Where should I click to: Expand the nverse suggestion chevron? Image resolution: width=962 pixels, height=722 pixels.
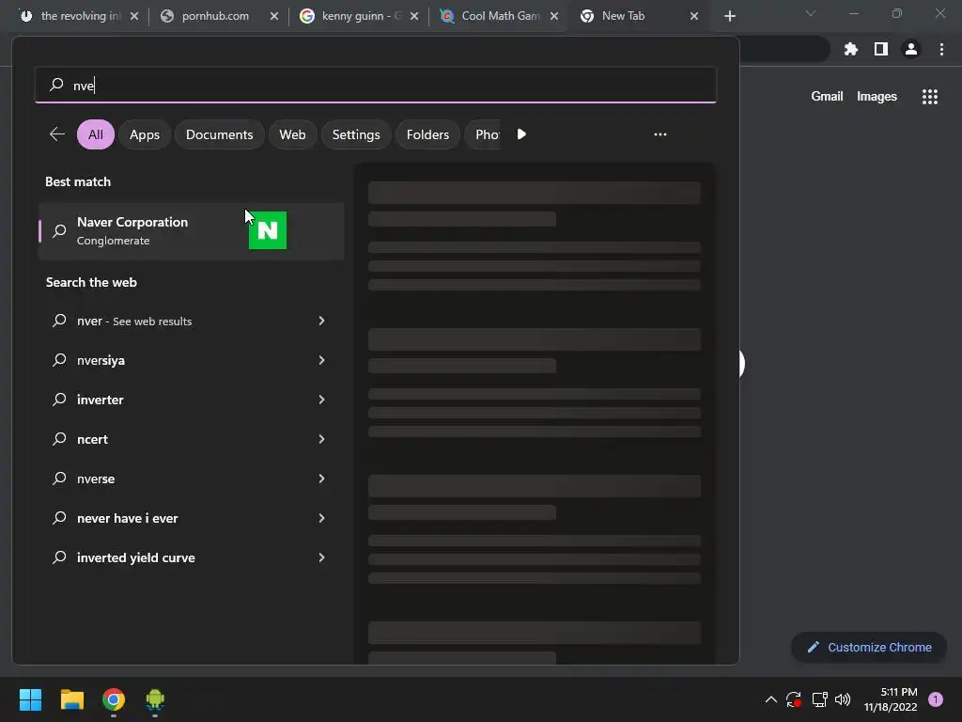pos(321,479)
